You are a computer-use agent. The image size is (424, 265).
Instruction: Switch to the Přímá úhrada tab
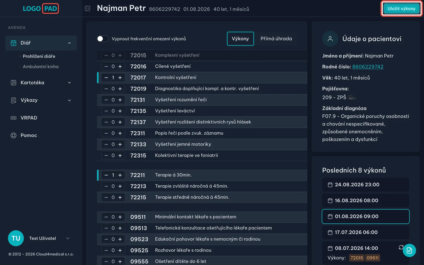coord(276,39)
